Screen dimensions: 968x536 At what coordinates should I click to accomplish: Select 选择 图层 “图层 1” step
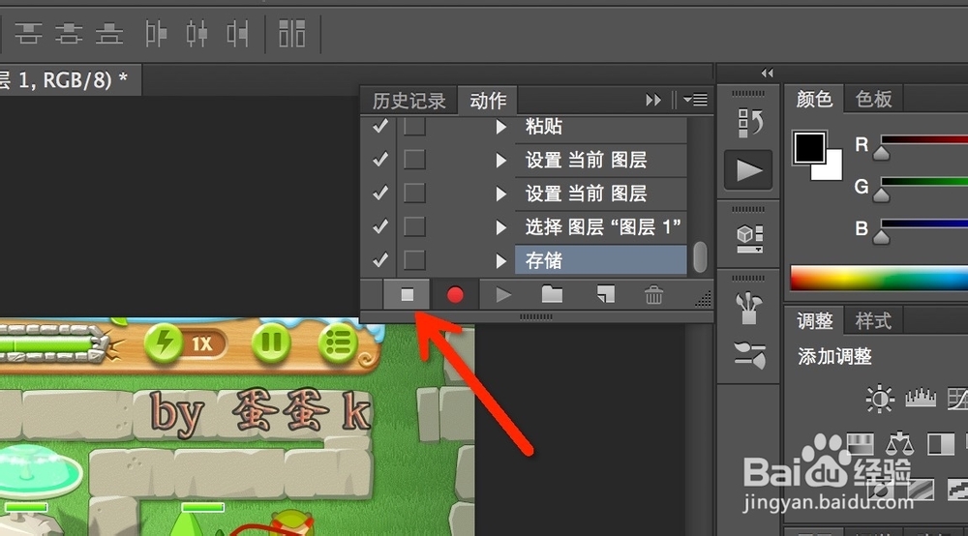click(x=600, y=227)
